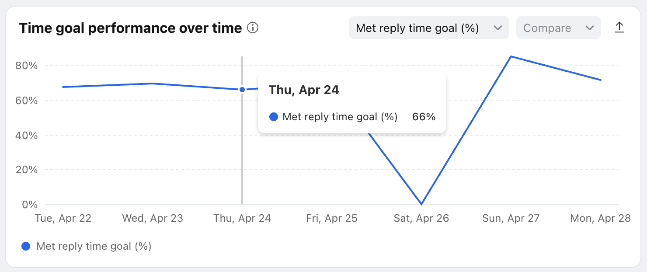Click the Sat, Apr 26 zero point on line
647x272 pixels.
click(x=421, y=204)
